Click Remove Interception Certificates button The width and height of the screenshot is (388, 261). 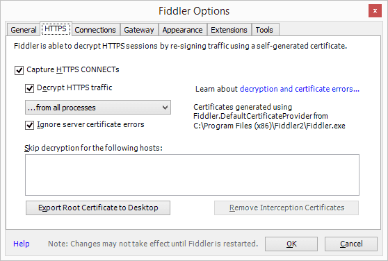click(x=286, y=208)
